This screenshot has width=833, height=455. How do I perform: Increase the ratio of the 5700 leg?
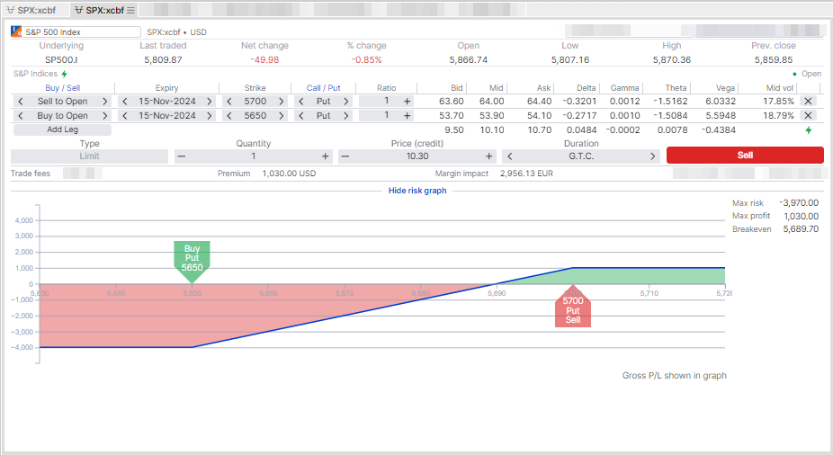408,102
